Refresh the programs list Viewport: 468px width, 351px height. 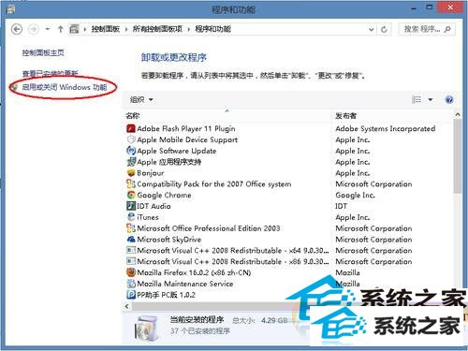[x=384, y=29]
